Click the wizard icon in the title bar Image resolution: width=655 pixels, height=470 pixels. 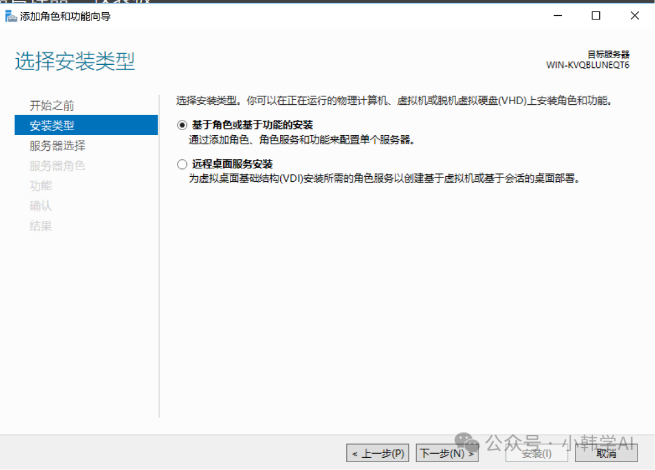point(11,16)
